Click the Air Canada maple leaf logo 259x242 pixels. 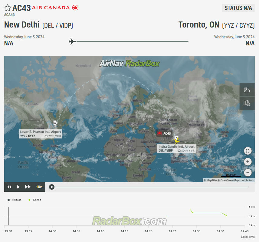pyautogui.click(x=75, y=8)
